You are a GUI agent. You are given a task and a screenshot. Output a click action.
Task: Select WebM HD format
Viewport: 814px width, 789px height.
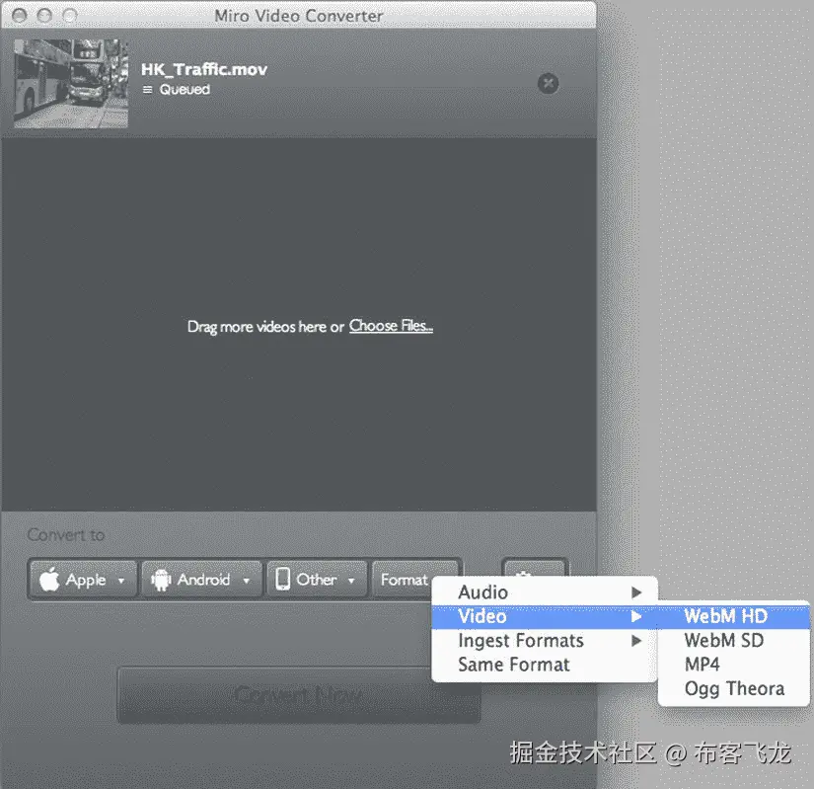pos(733,616)
